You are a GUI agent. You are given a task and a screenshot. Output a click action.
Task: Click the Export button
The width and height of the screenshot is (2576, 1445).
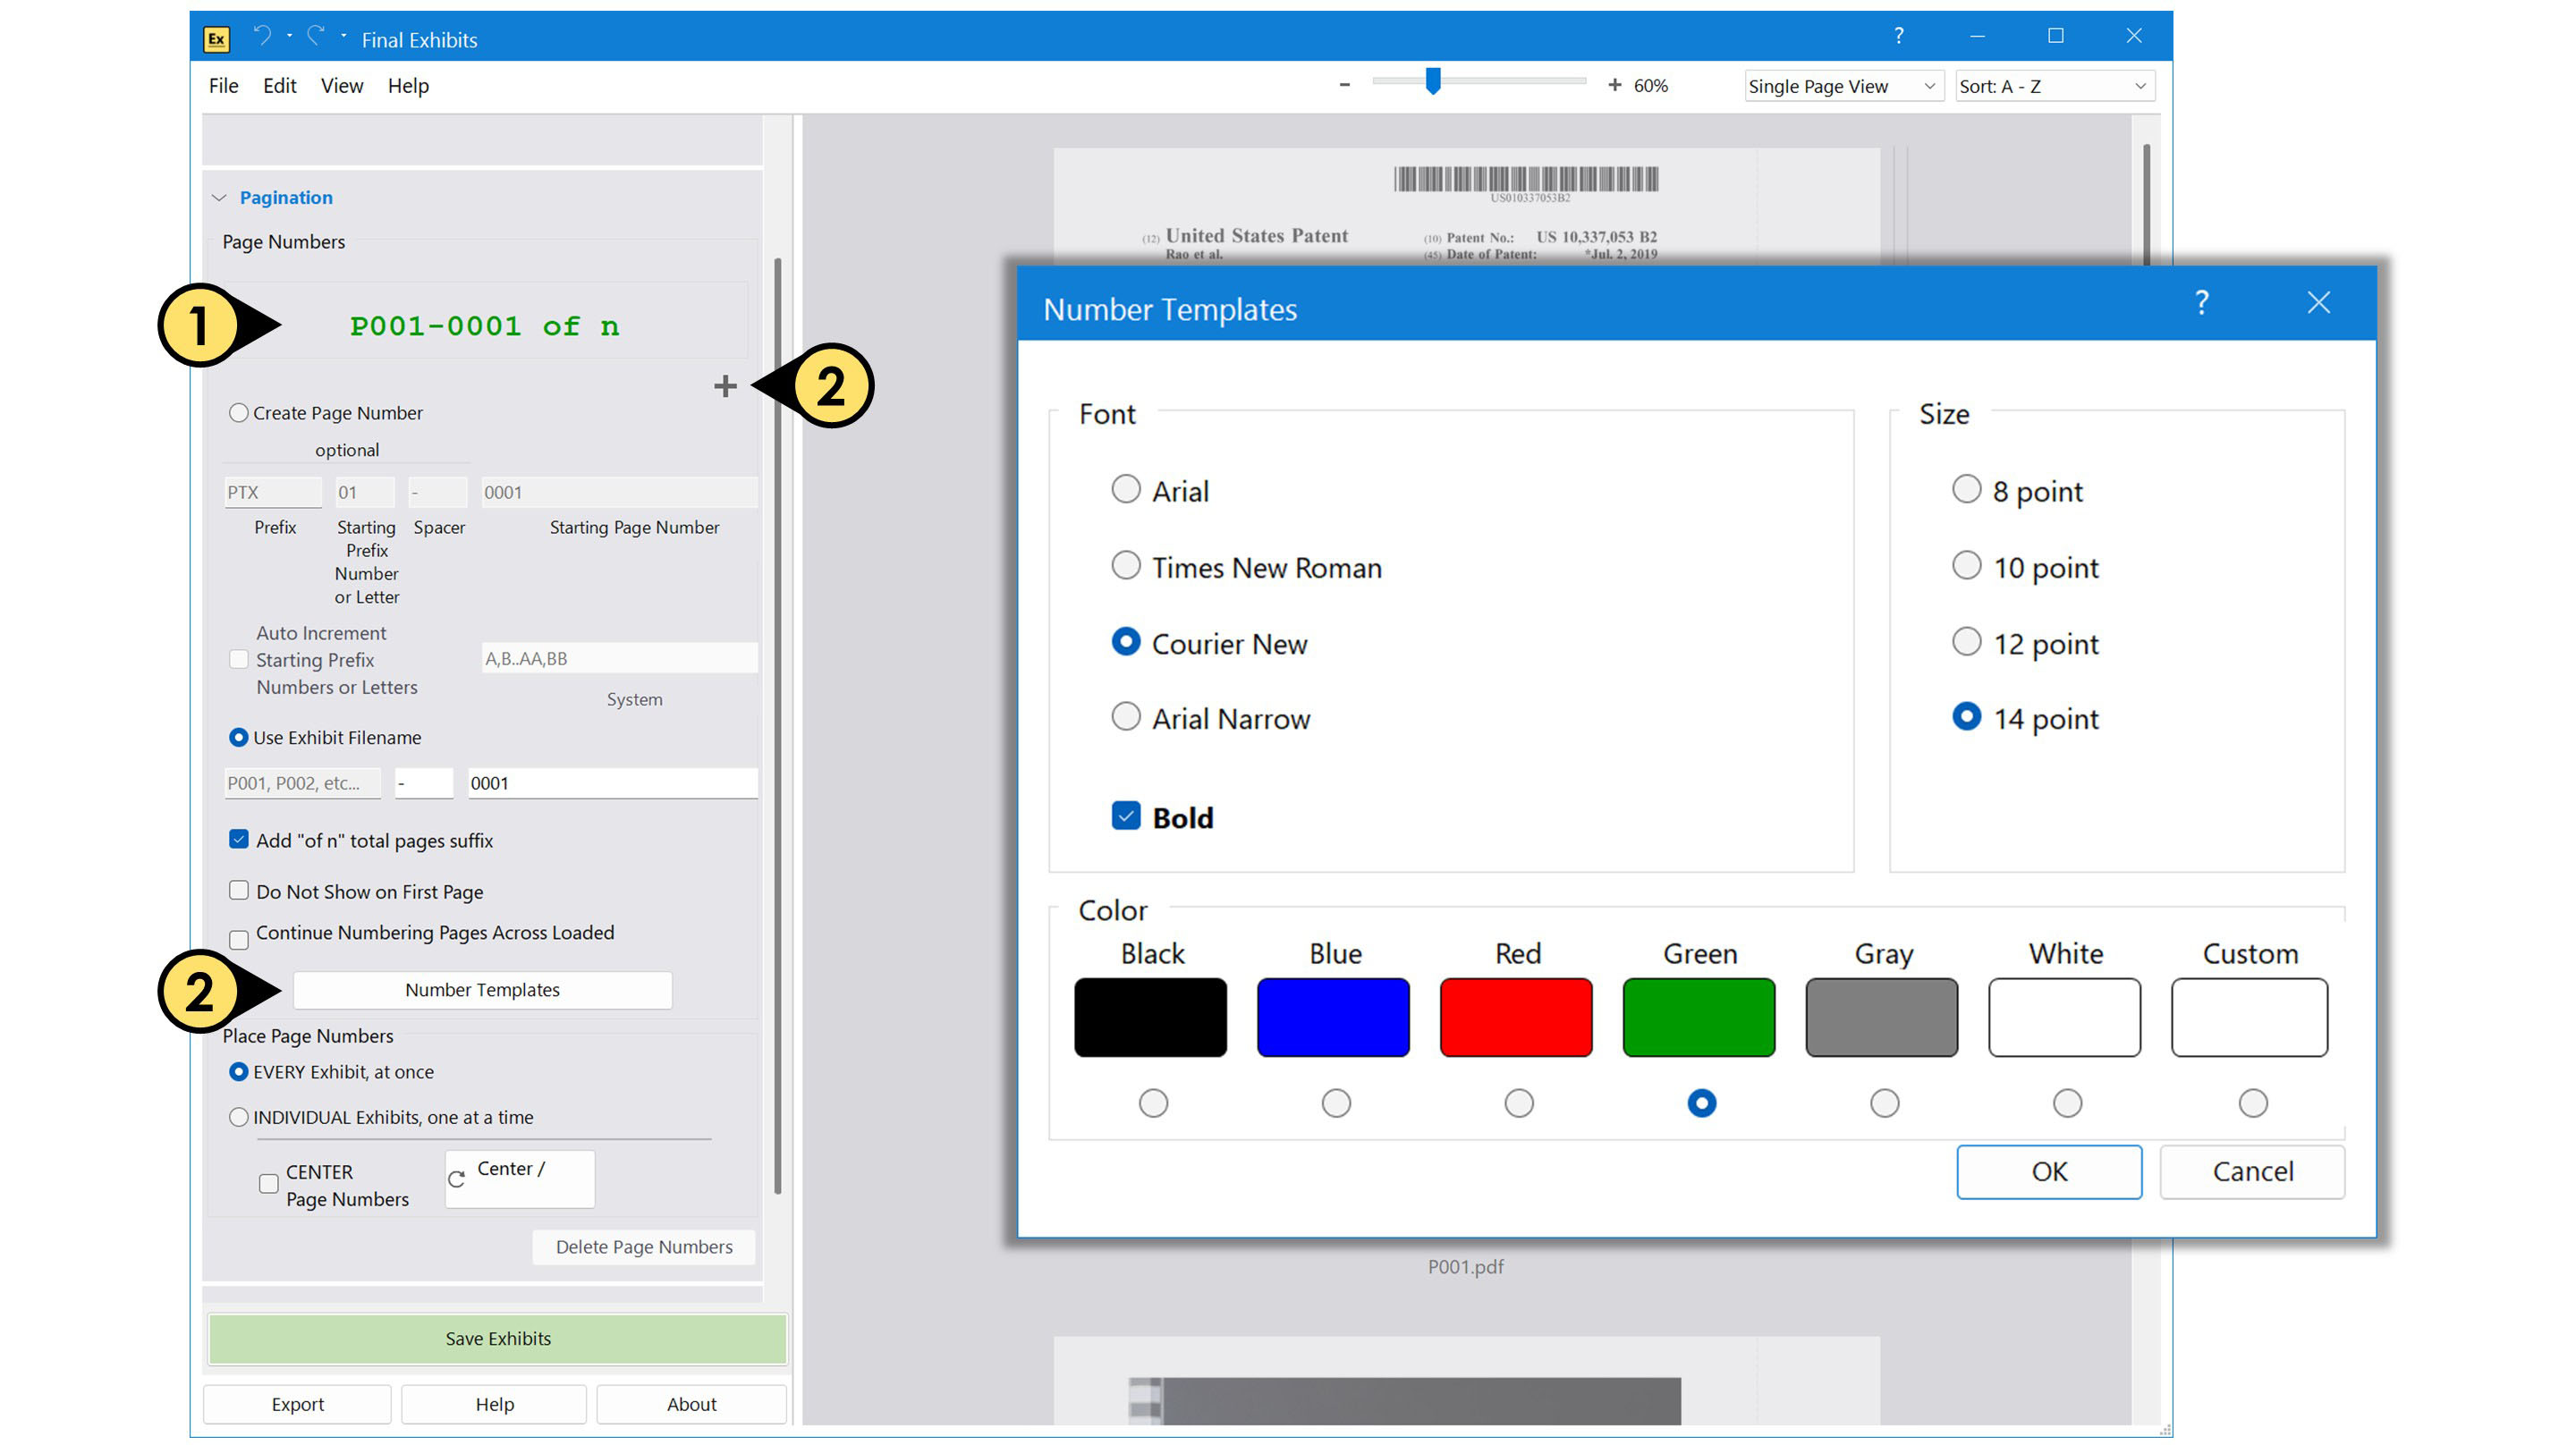(297, 1405)
